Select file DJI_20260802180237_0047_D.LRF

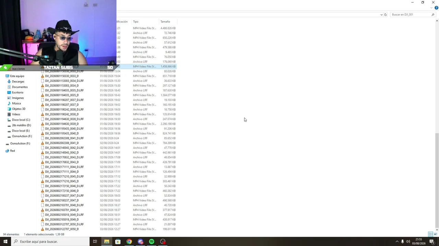(64, 196)
